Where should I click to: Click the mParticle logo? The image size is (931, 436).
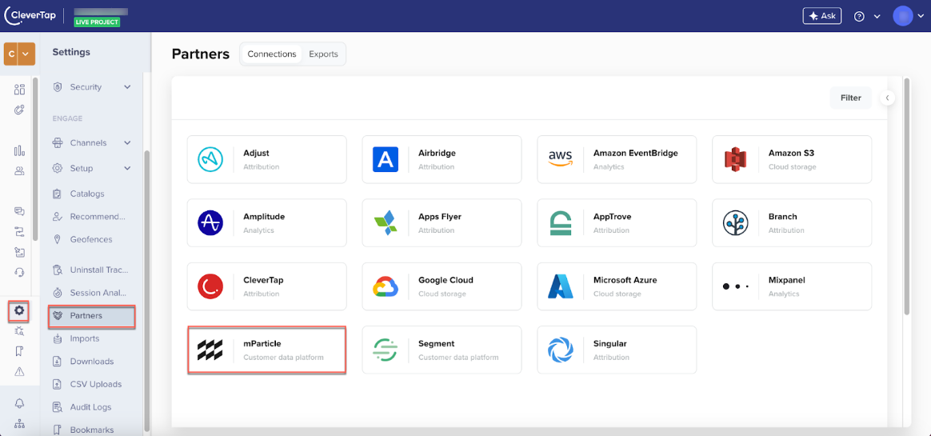click(x=210, y=350)
